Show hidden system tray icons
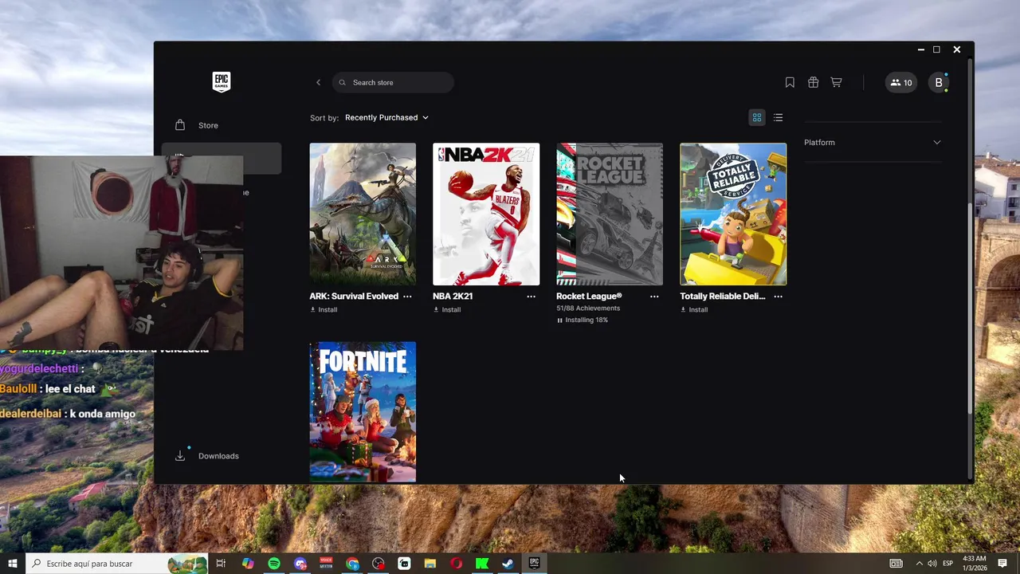 [919, 564]
